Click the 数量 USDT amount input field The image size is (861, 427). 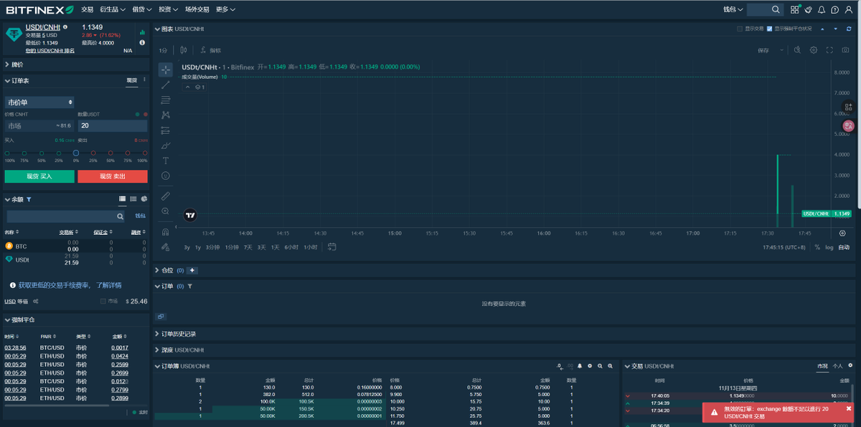coord(113,125)
